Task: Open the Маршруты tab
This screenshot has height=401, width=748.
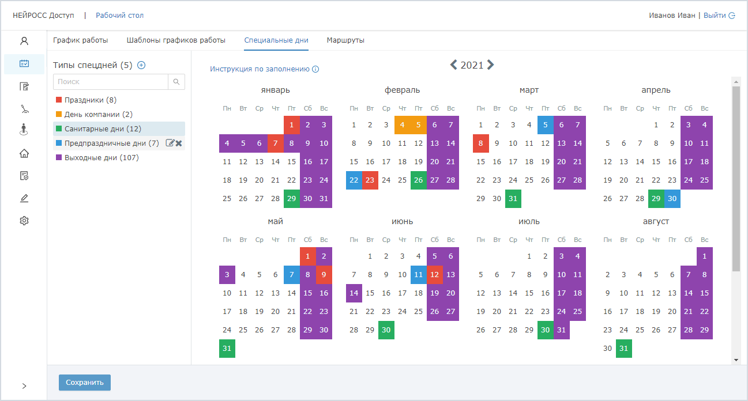Action: point(345,40)
